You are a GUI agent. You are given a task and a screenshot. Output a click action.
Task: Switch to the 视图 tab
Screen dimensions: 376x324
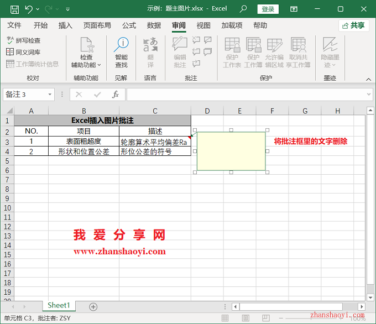coord(203,25)
